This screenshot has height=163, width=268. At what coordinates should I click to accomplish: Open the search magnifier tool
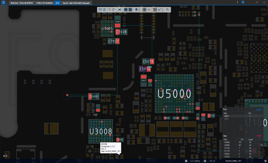point(167,10)
